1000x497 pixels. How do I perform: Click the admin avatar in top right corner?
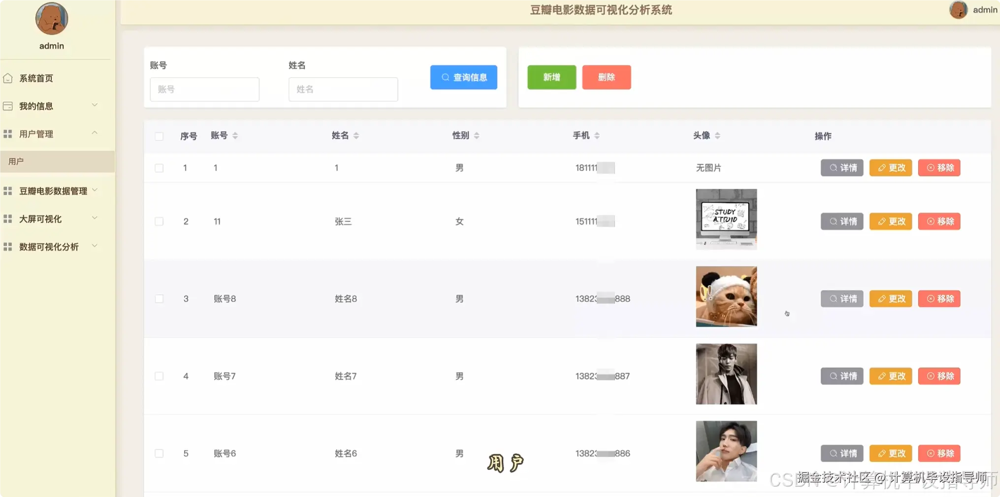pyautogui.click(x=959, y=10)
